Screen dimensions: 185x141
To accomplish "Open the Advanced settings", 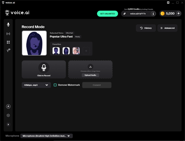I will coord(167,28).
